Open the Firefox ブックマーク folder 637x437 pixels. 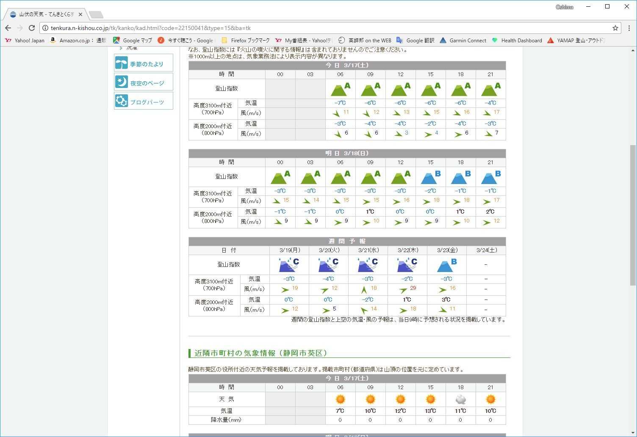[x=246, y=41]
